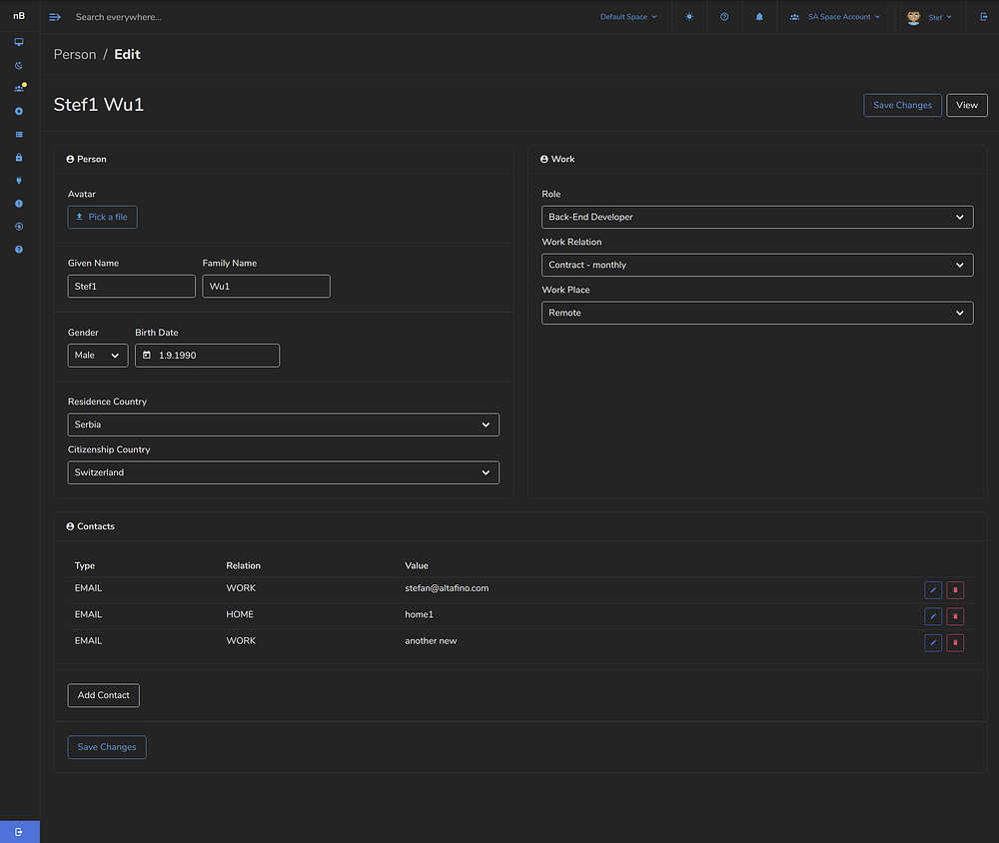The image size is (999, 843).
Task: Delete the 'another new' contact row
Action: (955, 643)
